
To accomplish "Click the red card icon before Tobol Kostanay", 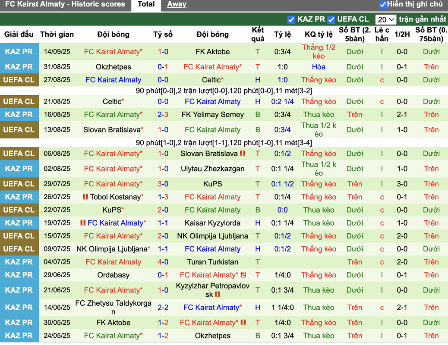I will 85,197.
